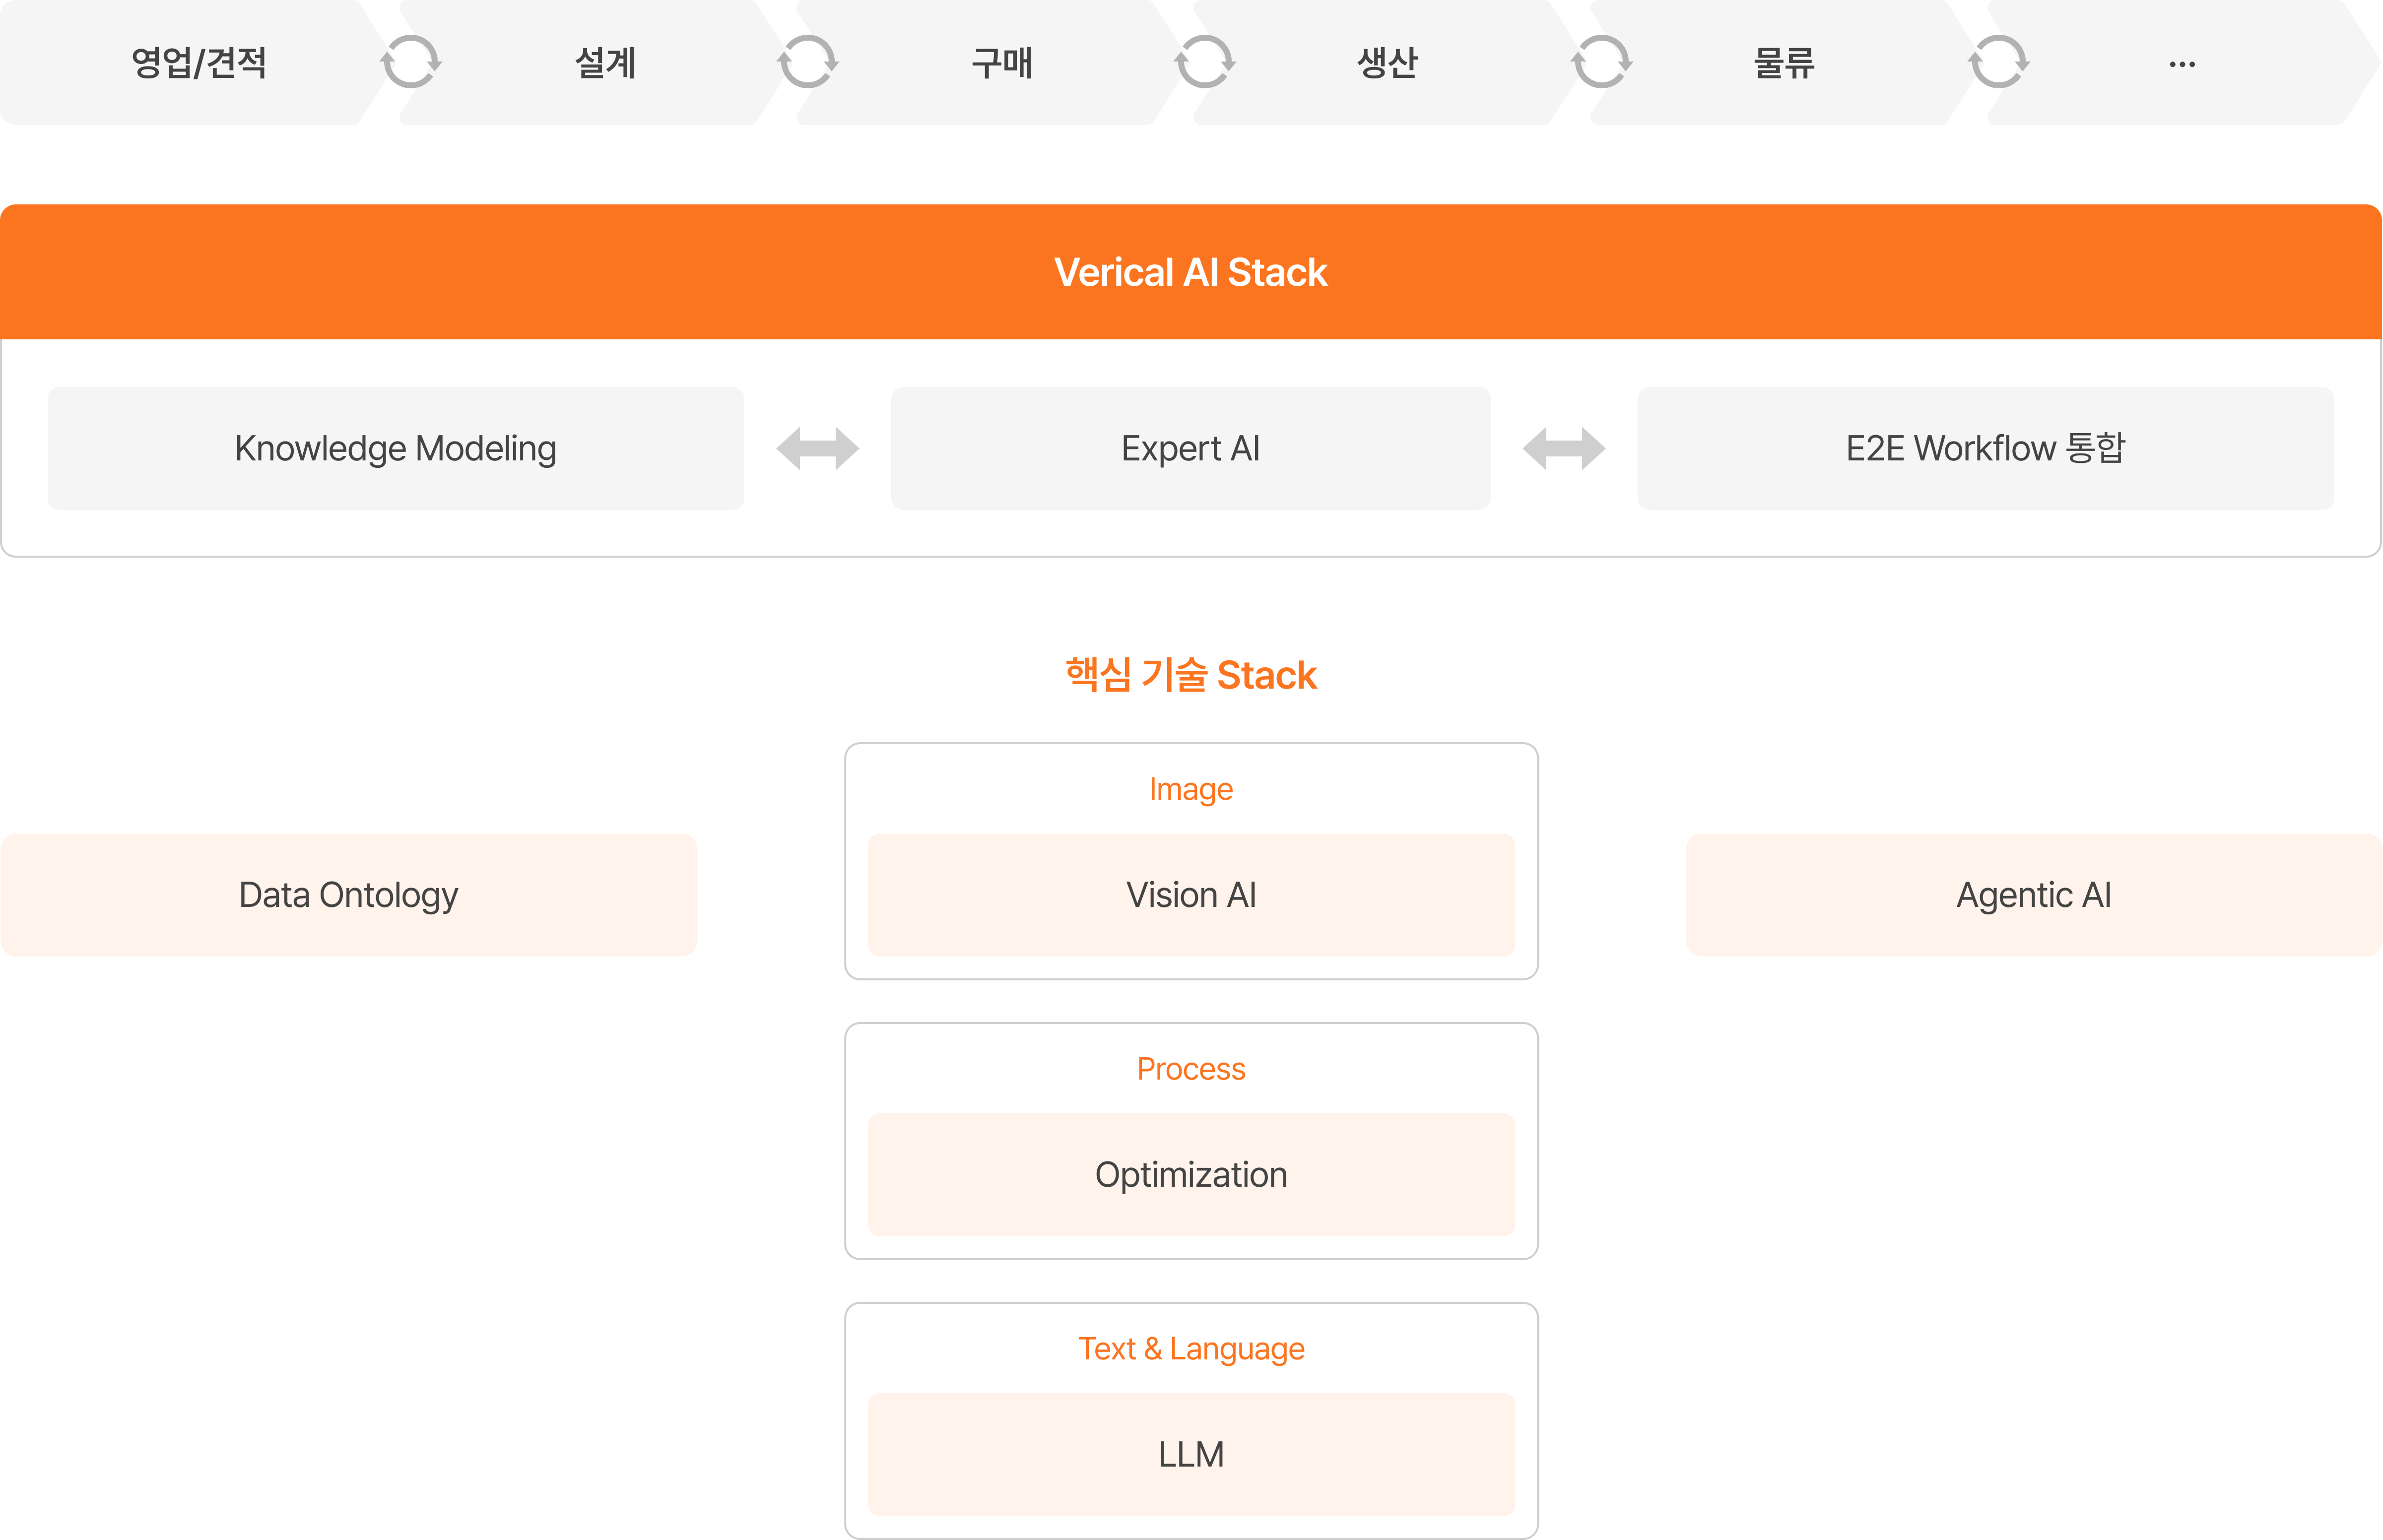Click the Expert AI box
Image resolution: width=2383 pixels, height=1540 pixels.
tap(1190, 449)
